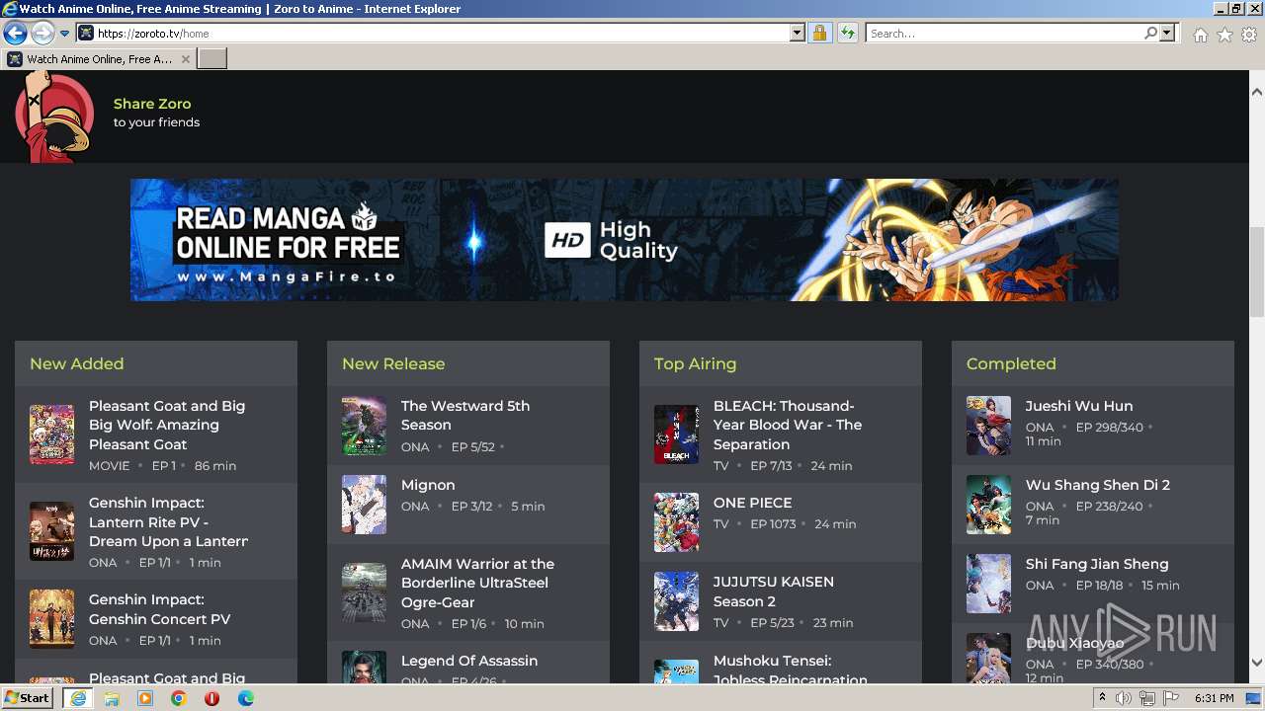This screenshot has width=1265, height=711.
Task: Click the New Release section heading
Action: click(x=393, y=363)
